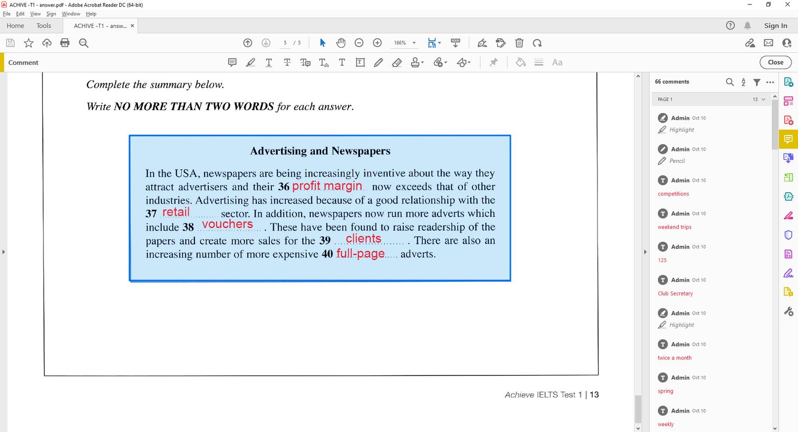798x432 pixels.
Task: Print the document using printer icon
Action: [65, 43]
